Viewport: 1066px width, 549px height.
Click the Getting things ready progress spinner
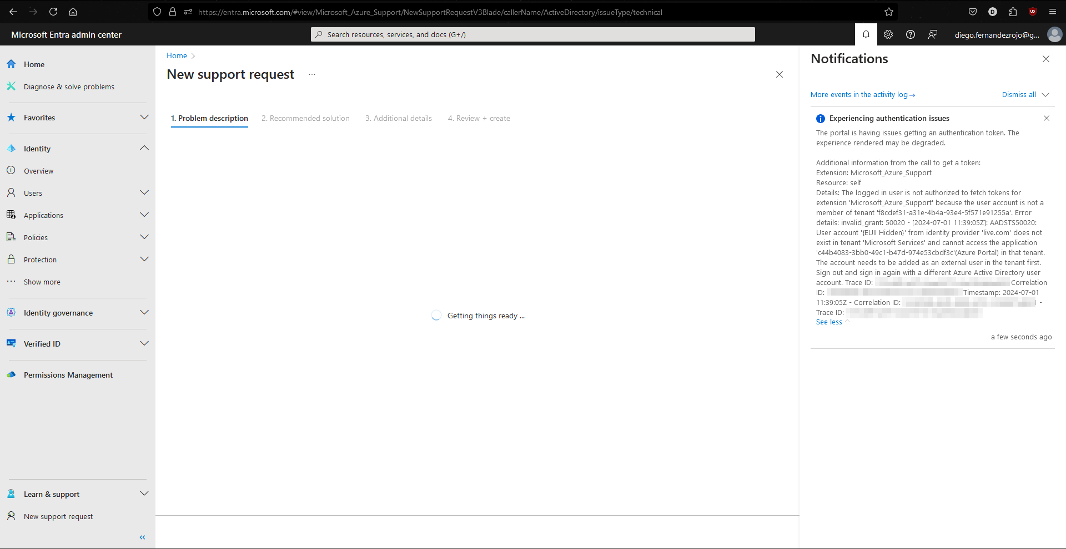click(x=436, y=315)
